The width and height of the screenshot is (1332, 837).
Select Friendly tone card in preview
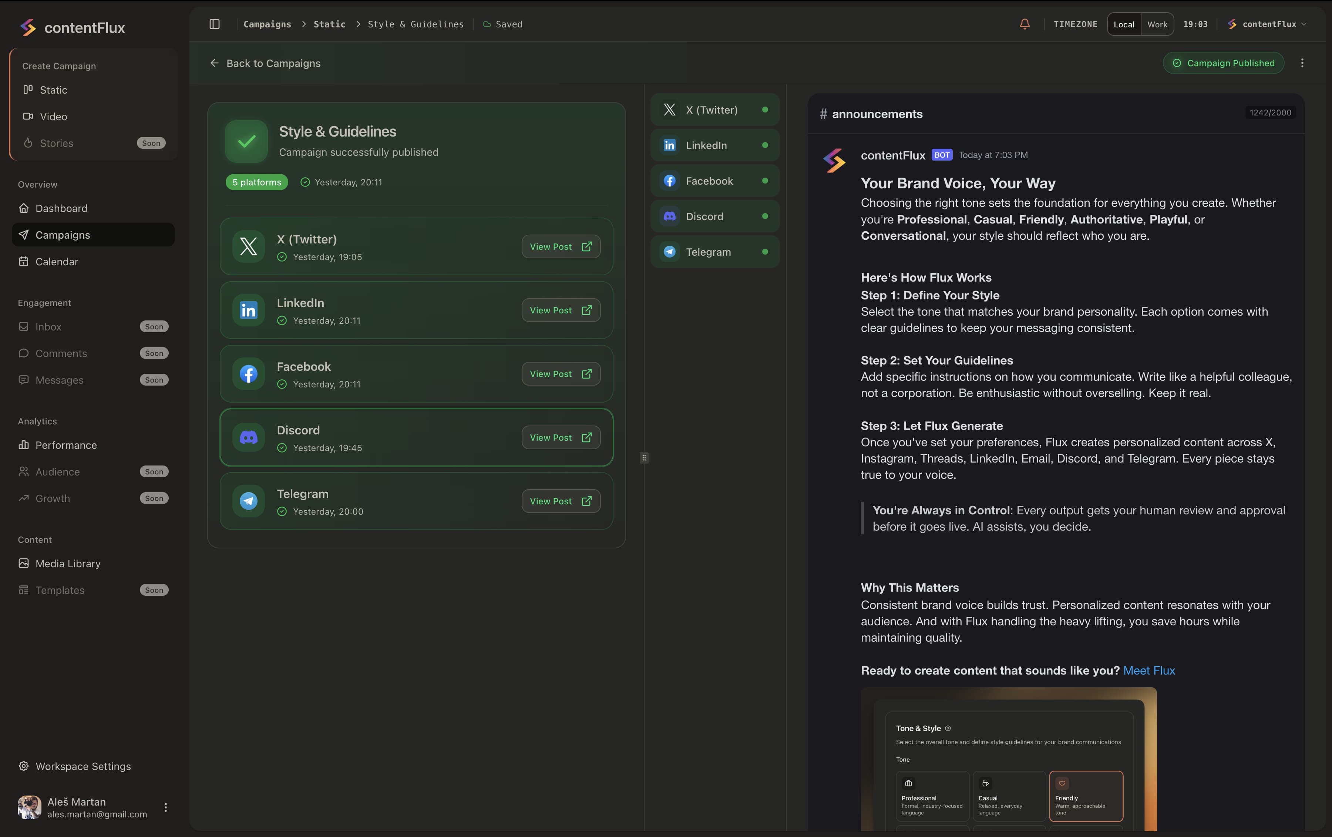click(1085, 796)
